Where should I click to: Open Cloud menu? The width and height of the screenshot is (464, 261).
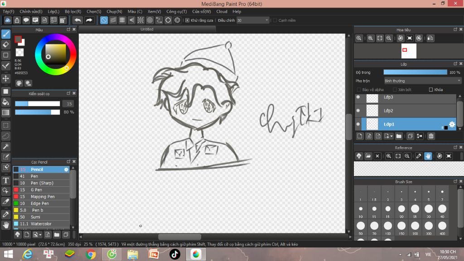[x=222, y=11]
